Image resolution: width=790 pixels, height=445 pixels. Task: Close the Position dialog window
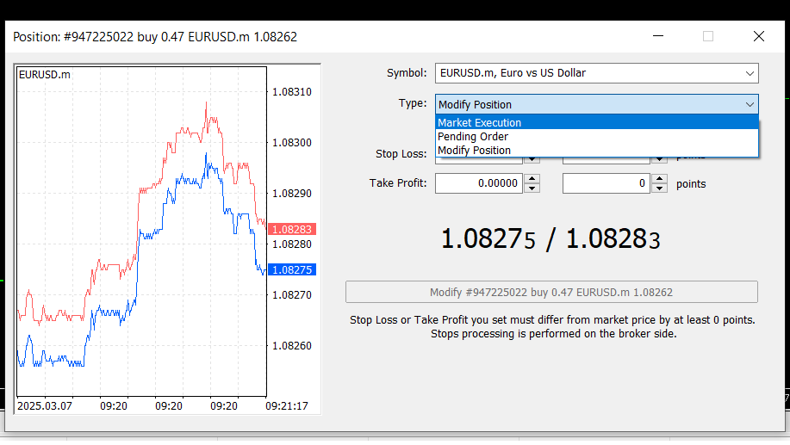[x=758, y=36]
